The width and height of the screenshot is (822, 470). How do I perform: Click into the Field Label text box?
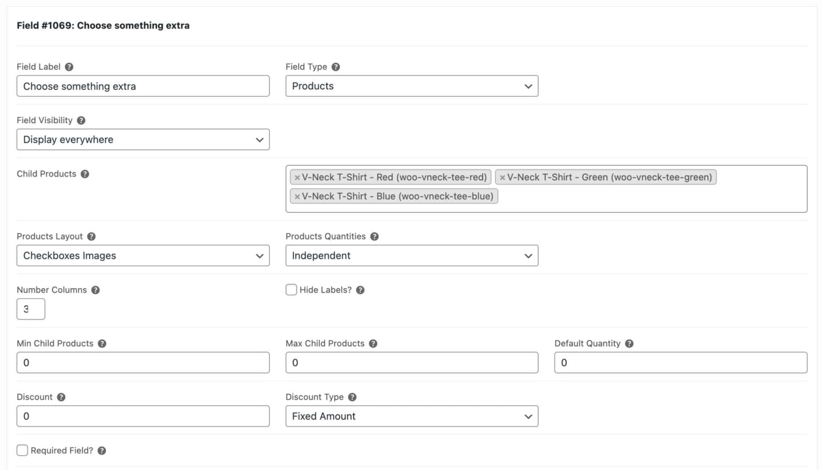pos(143,86)
